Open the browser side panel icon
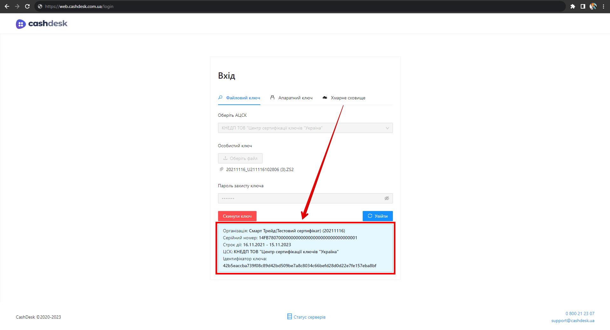610x330 pixels. (583, 6)
